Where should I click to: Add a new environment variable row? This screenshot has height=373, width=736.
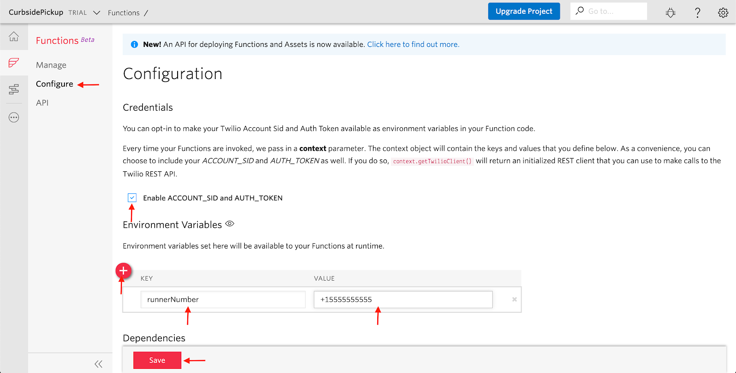pyautogui.click(x=123, y=271)
